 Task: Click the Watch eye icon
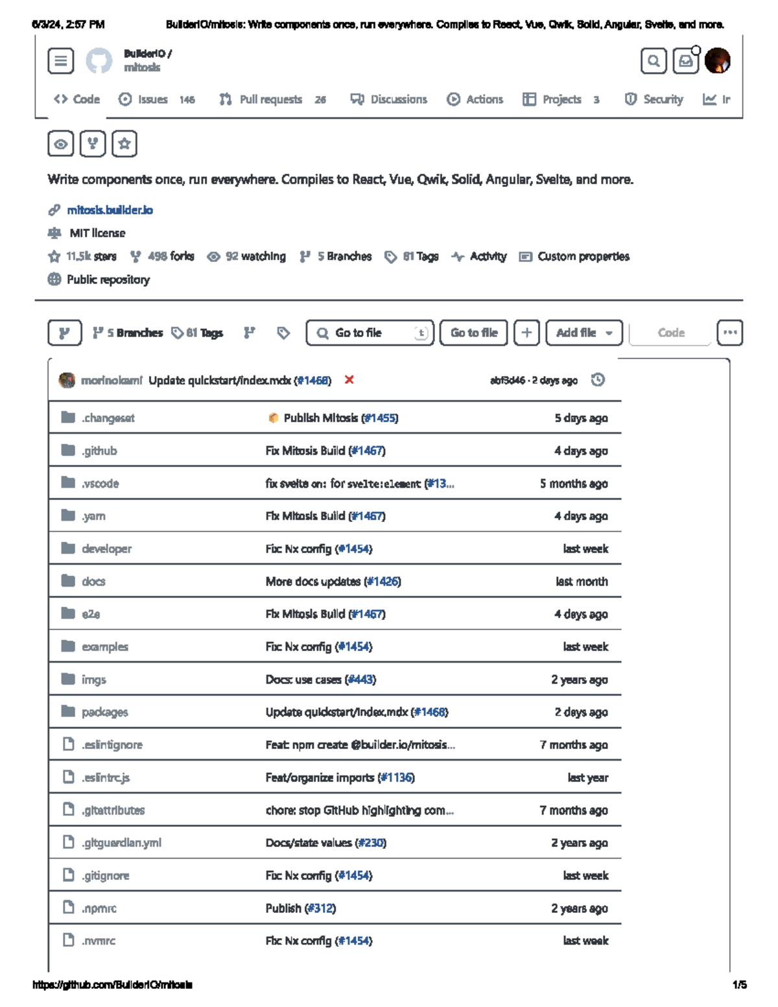[x=61, y=144]
